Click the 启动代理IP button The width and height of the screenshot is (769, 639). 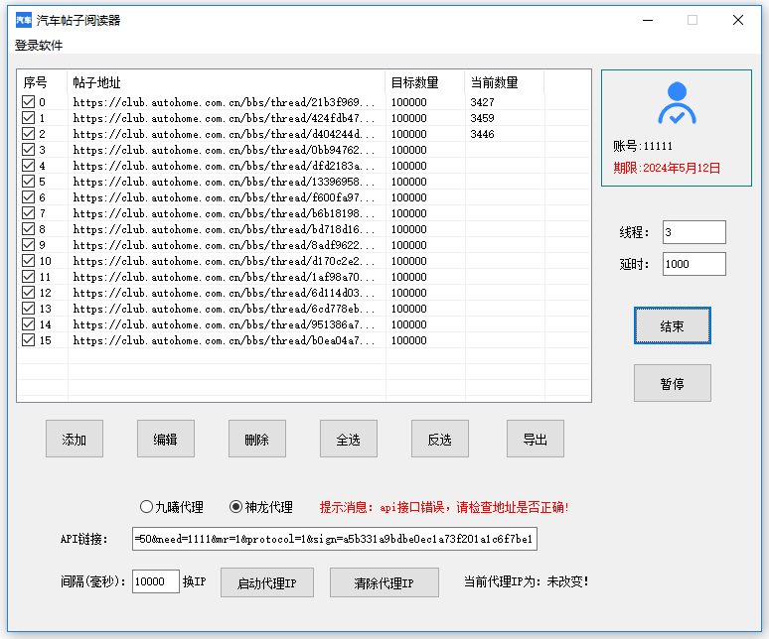tap(267, 582)
